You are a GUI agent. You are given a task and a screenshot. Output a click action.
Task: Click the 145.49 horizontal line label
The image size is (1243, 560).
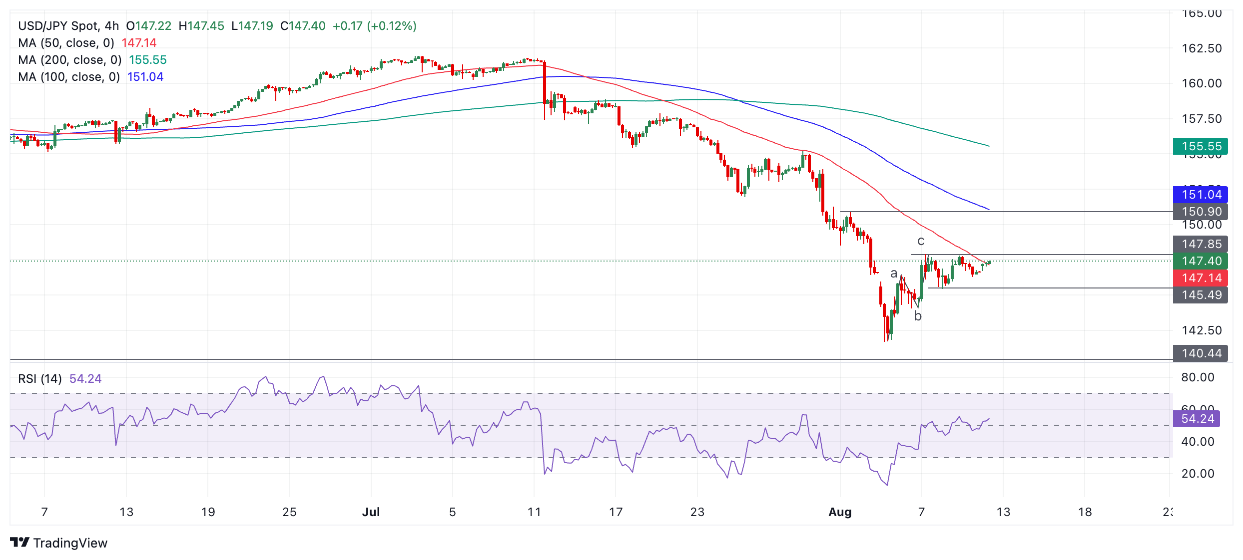tap(1201, 295)
